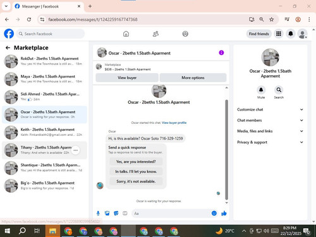Open Sidi Ahmed chat conversation

pyautogui.click(x=44, y=97)
